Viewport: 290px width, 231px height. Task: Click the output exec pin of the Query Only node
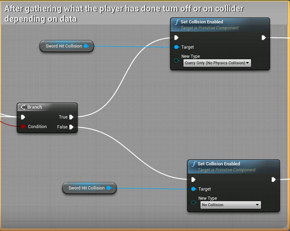click(x=263, y=38)
